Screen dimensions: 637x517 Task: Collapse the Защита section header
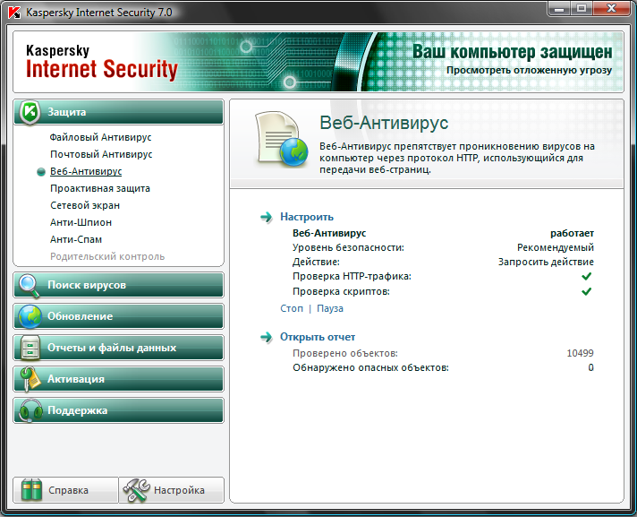point(125,113)
